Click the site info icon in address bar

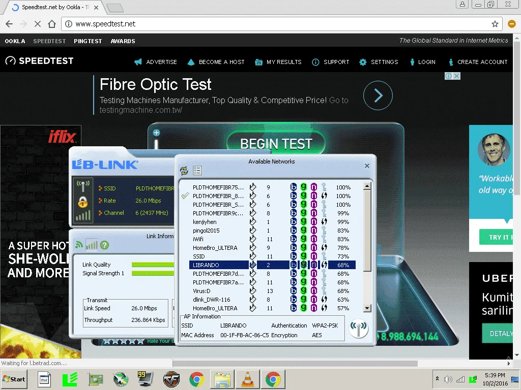[69, 24]
